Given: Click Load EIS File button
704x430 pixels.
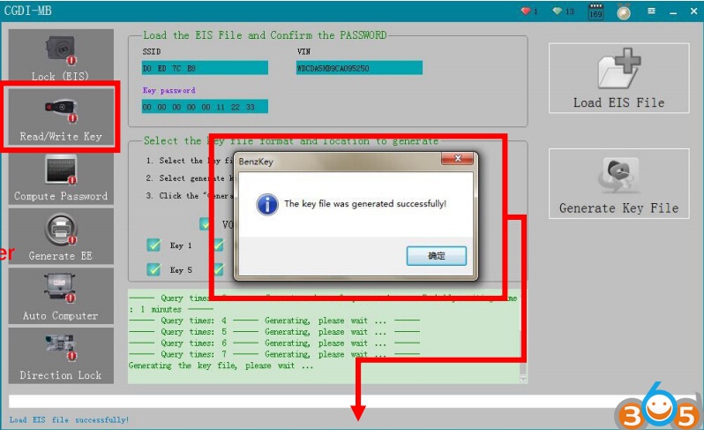Looking at the screenshot, I should [x=618, y=79].
